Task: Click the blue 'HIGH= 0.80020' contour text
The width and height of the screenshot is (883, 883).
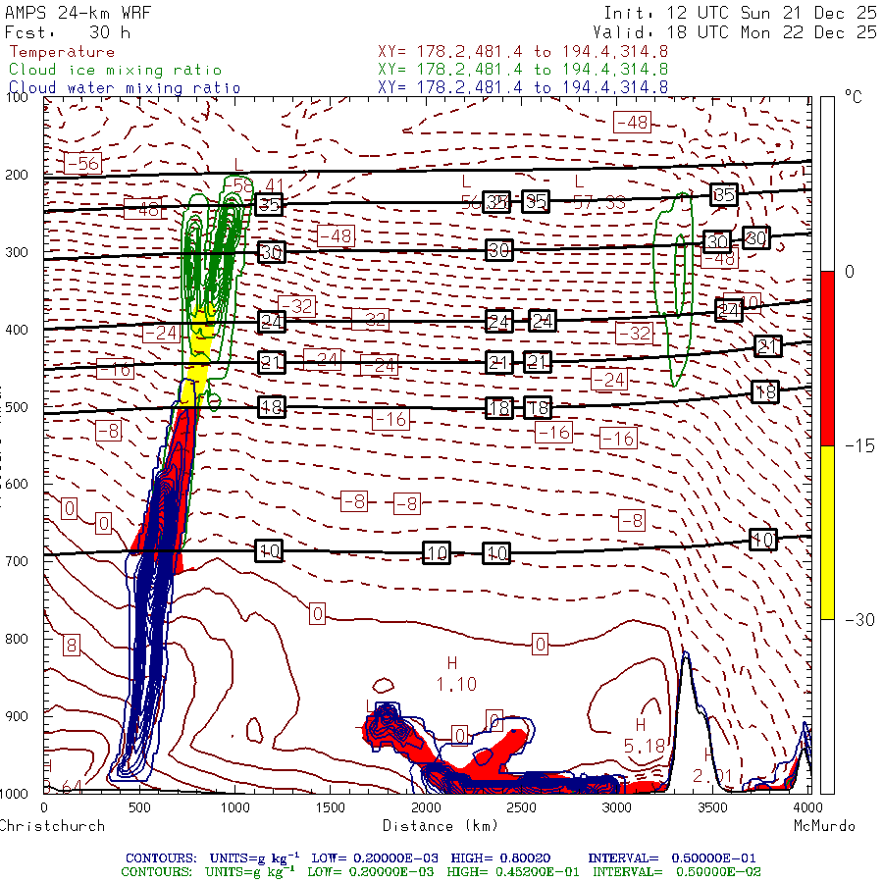Action: (500, 858)
